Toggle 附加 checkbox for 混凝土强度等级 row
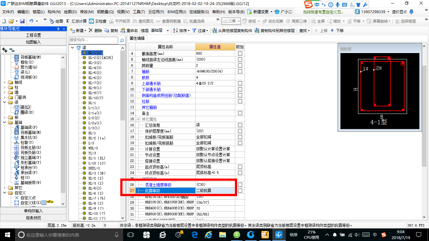 pyautogui.click(x=240, y=185)
